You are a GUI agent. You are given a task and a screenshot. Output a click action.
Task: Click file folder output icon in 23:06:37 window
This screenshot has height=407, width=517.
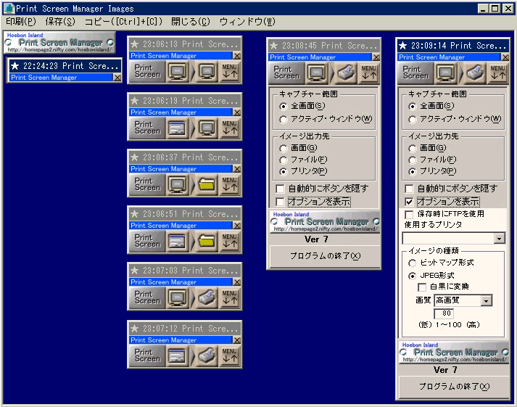click(207, 185)
